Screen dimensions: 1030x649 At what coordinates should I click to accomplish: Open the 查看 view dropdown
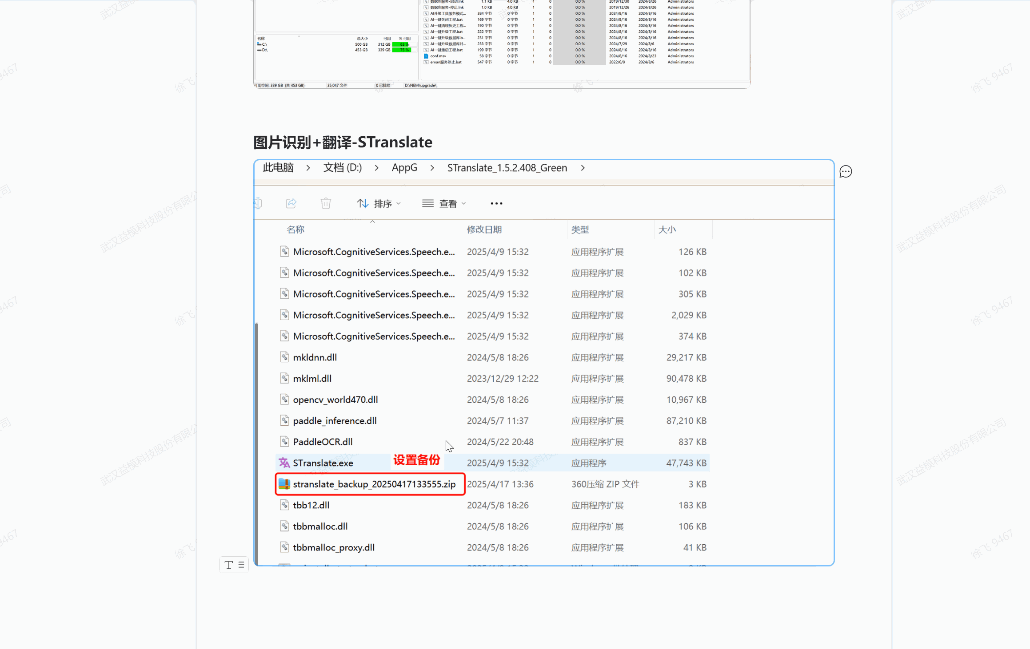444,203
